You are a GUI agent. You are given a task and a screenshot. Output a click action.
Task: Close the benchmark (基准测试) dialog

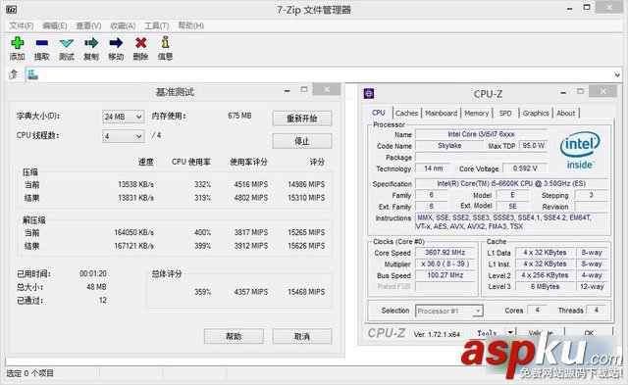point(327,89)
